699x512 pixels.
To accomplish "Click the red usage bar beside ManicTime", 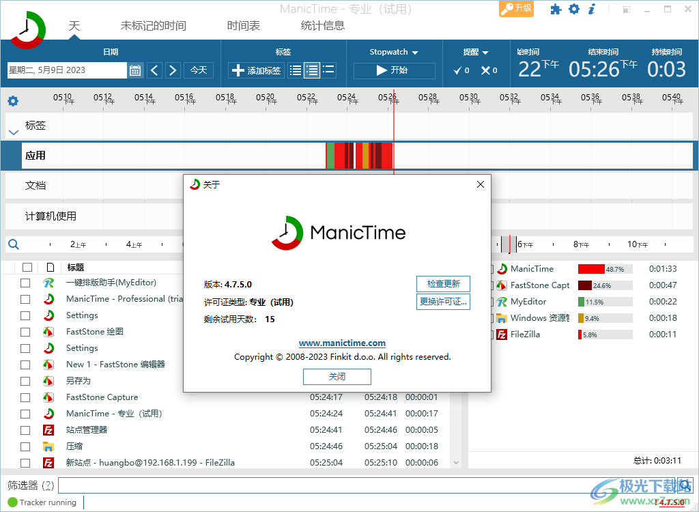I will pyautogui.click(x=593, y=268).
